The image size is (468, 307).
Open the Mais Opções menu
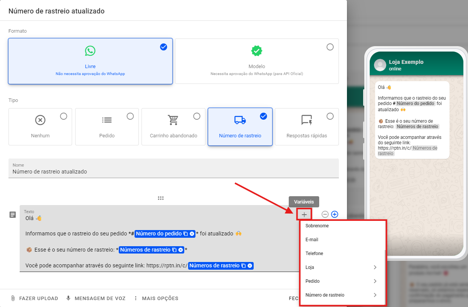156,298
